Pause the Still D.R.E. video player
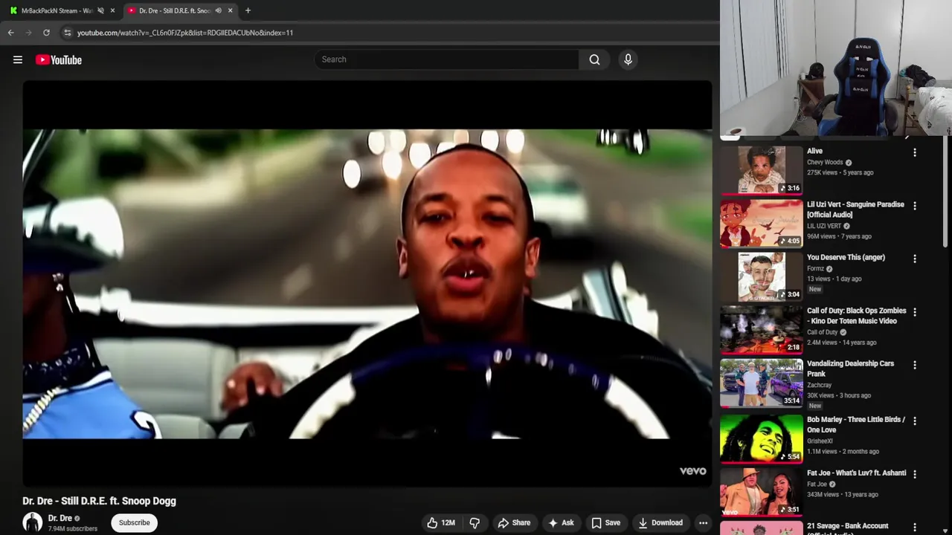952x535 pixels. tap(367, 283)
